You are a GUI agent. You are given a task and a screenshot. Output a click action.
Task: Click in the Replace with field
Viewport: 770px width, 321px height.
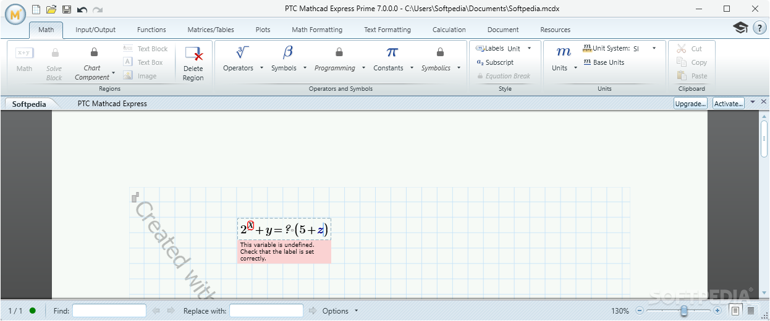[x=266, y=311]
